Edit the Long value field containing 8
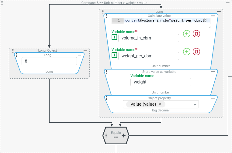 (x=49, y=61)
